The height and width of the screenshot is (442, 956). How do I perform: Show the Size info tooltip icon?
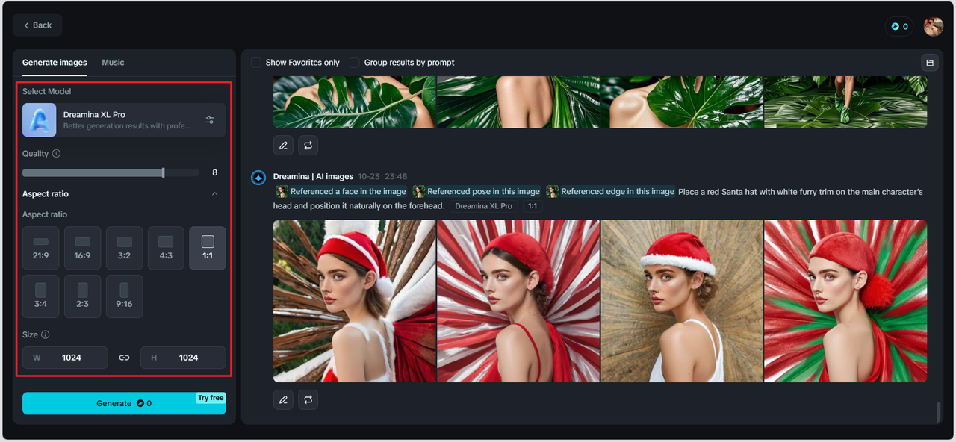(46, 335)
